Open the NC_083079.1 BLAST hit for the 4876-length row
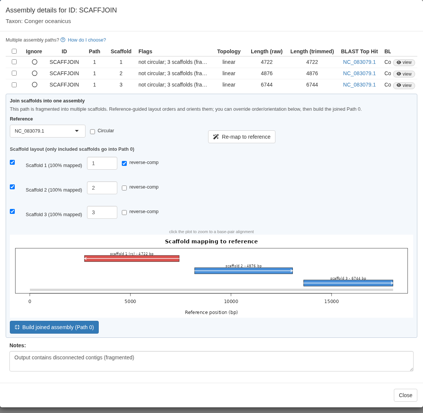This screenshot has height=413, width=423. pos(359,73)
